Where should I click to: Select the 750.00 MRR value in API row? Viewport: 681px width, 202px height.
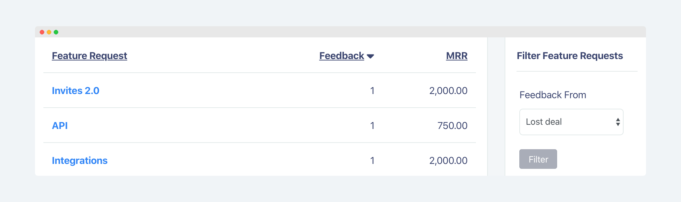[x=452, y=125]
